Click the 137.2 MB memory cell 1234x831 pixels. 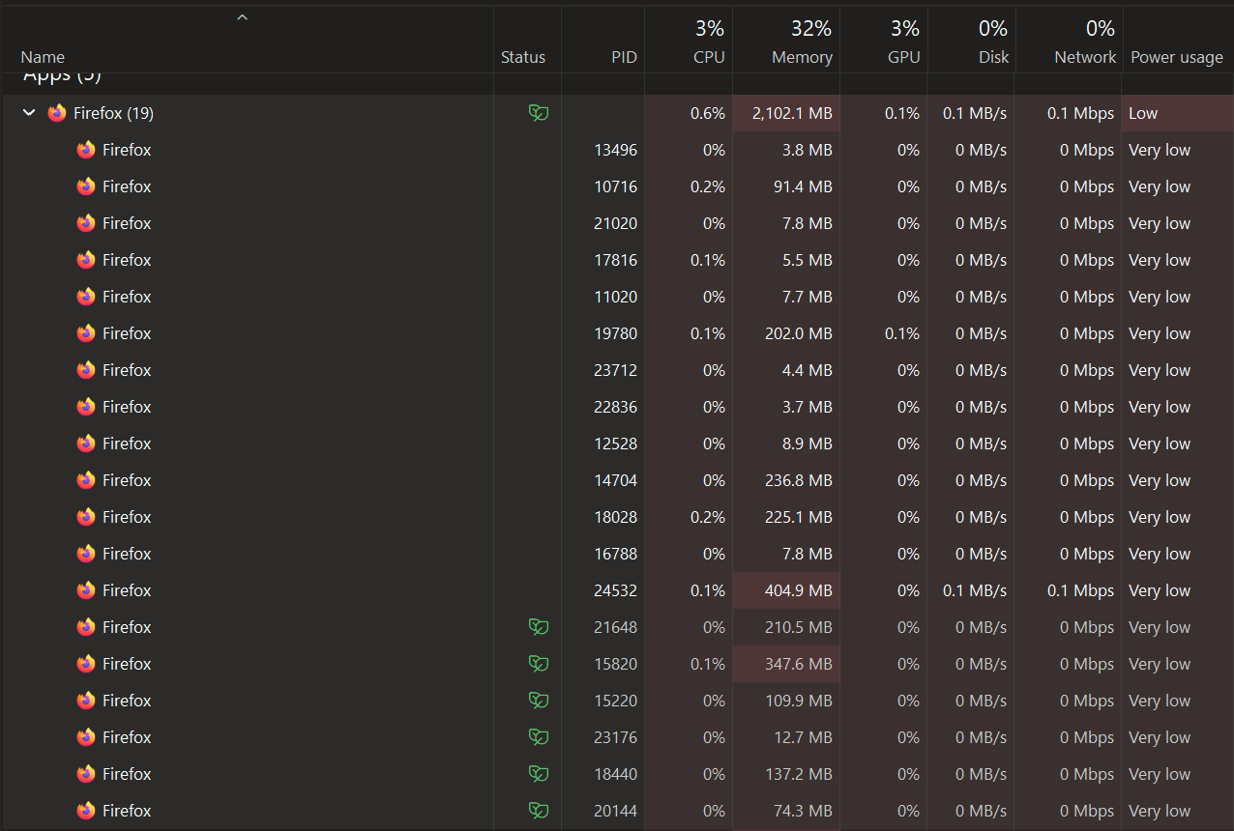pos(786,774)
